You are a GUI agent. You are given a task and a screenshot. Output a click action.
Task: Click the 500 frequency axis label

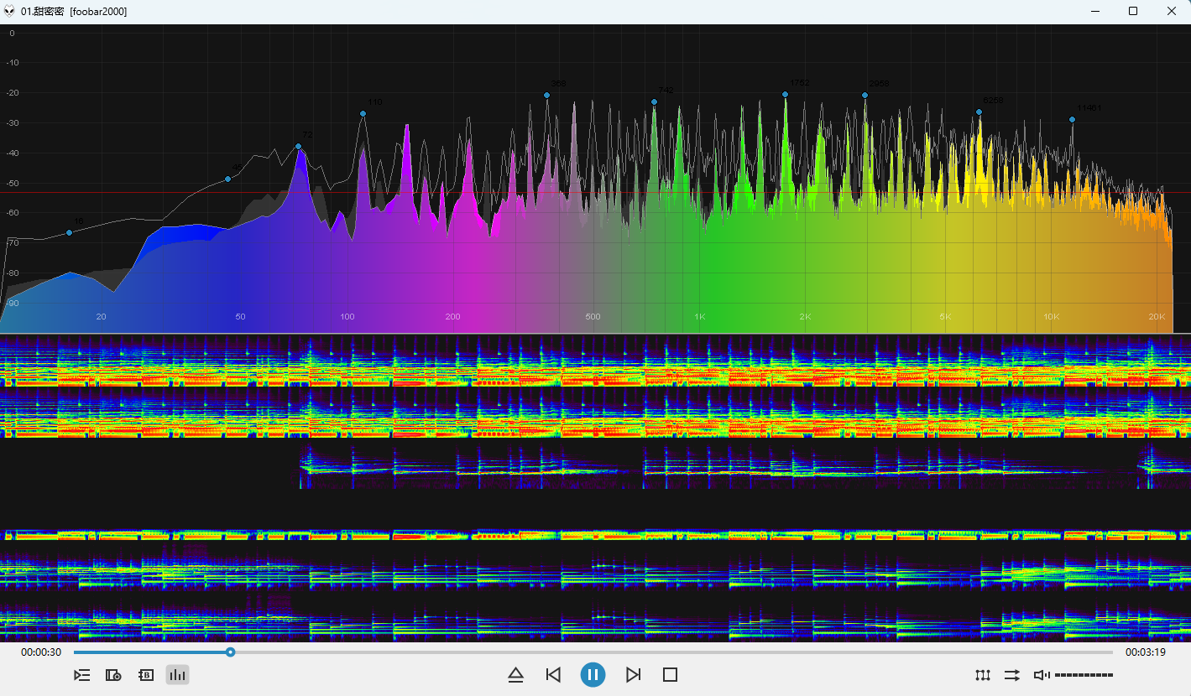click(593, 317)
